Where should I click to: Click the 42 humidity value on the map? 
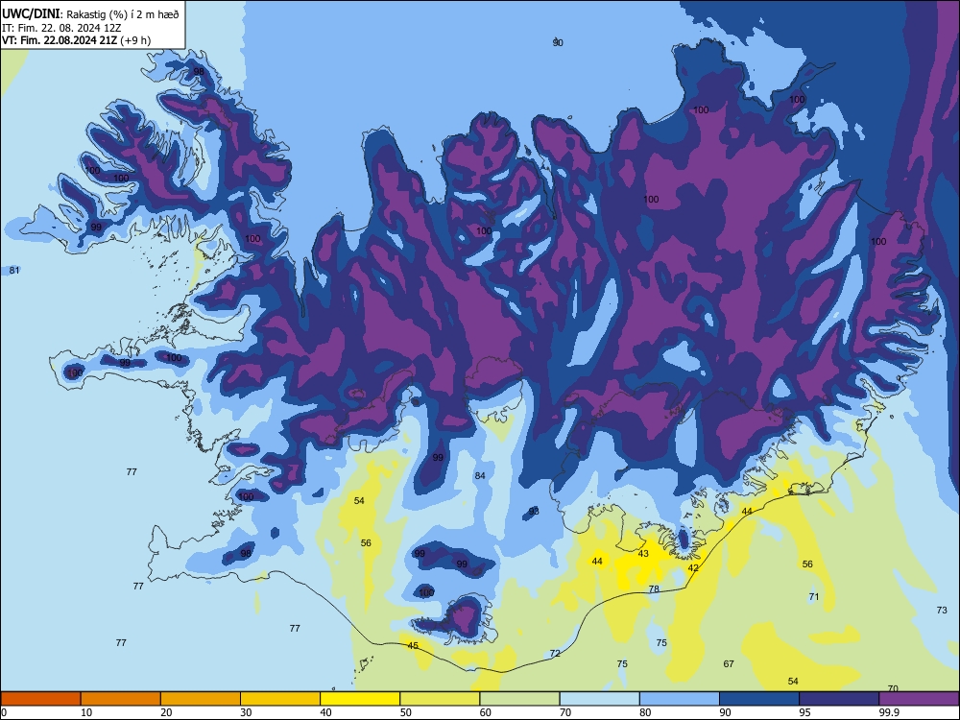pyautogui.click(x=693, y=567)
